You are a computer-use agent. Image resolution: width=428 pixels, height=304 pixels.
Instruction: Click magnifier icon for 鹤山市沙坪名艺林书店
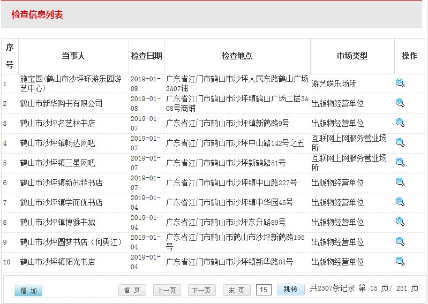400,123
